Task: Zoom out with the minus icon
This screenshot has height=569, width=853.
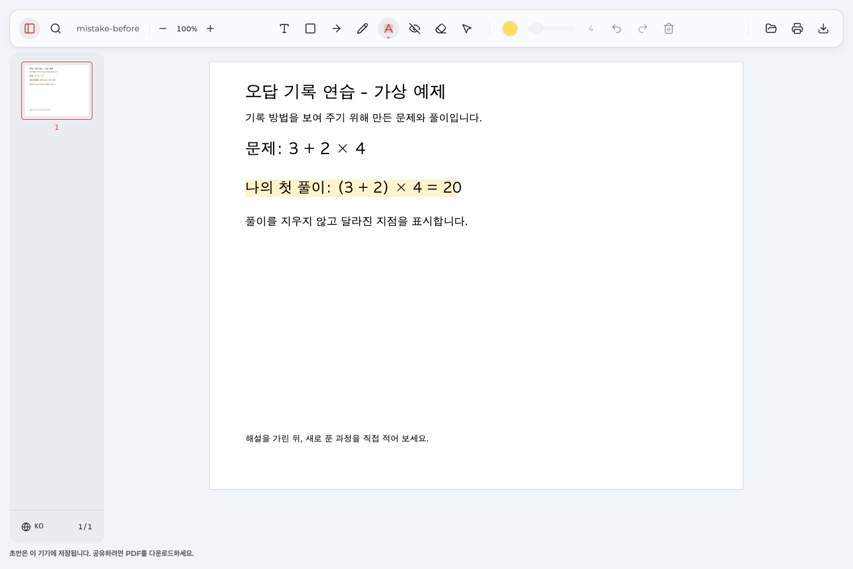Action: 163,28
